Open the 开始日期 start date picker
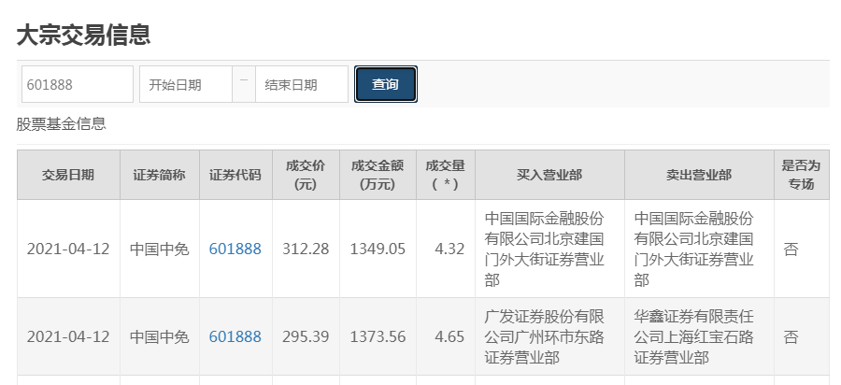This screenshot has height=385, width=841. pos(185,84)
